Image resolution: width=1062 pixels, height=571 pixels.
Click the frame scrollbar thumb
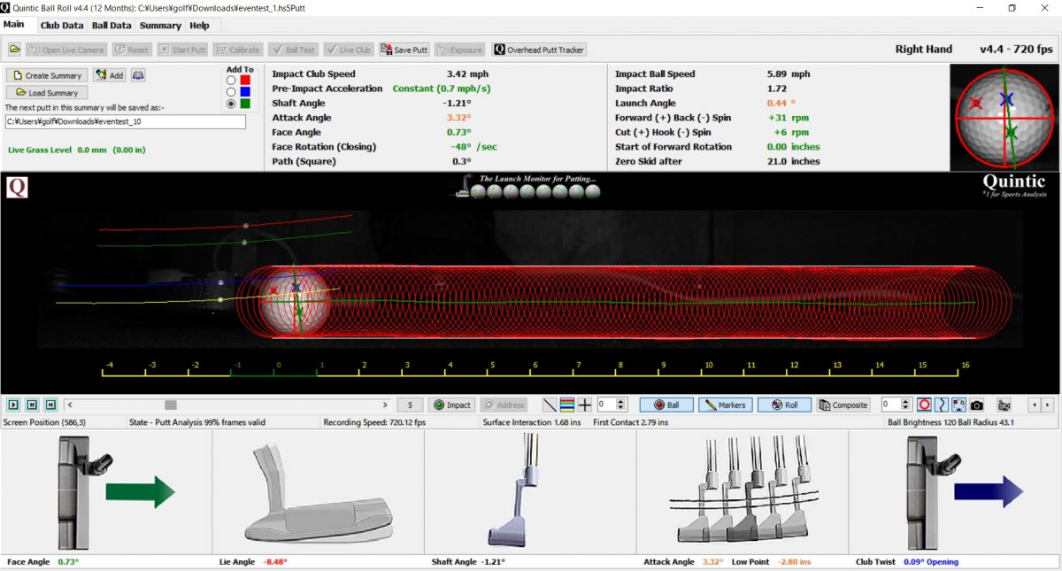pyautogui.click(x=171, y=405)
